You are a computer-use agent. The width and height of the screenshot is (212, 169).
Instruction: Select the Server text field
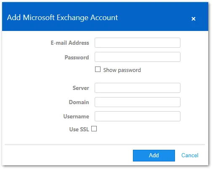pyautogui.click(x=138, y=88)
